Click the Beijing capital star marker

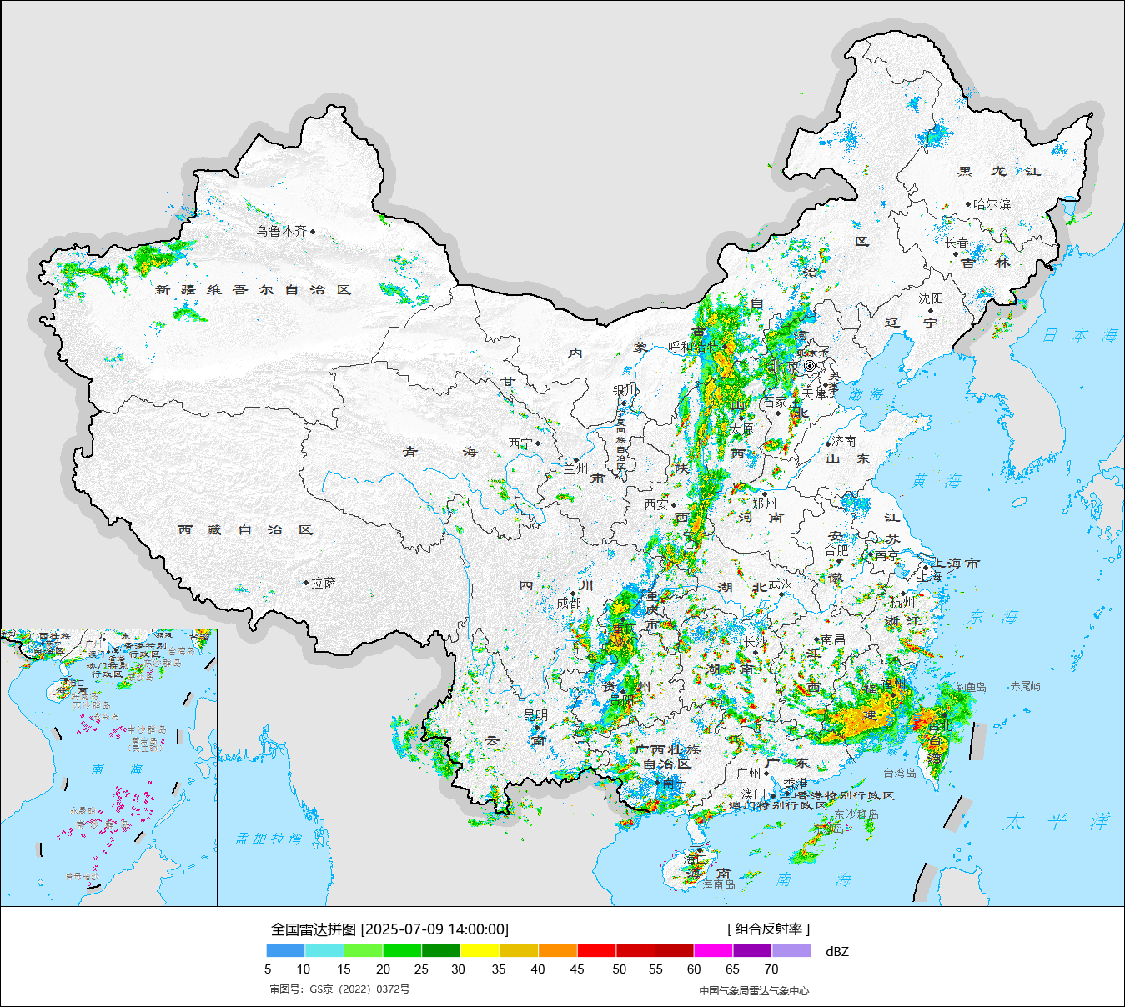coord(810,366)
